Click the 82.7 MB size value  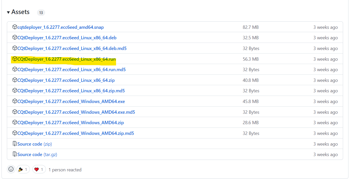click(250, 27)
